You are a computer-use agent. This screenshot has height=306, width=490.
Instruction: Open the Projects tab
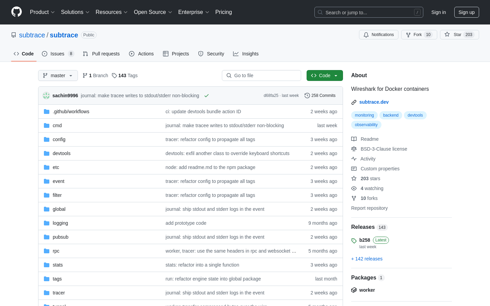tap(176, 54)
